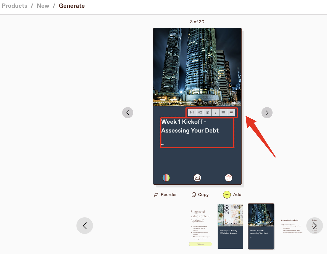Change the slide image
The image size is (327, 254).
[x=197, y=178]
